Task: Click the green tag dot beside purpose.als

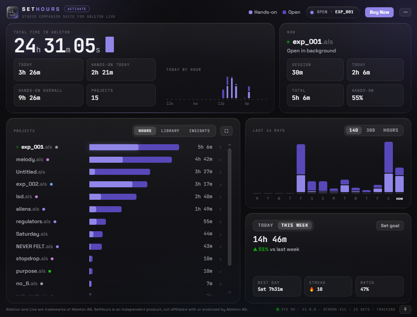Action: [50, 271]
